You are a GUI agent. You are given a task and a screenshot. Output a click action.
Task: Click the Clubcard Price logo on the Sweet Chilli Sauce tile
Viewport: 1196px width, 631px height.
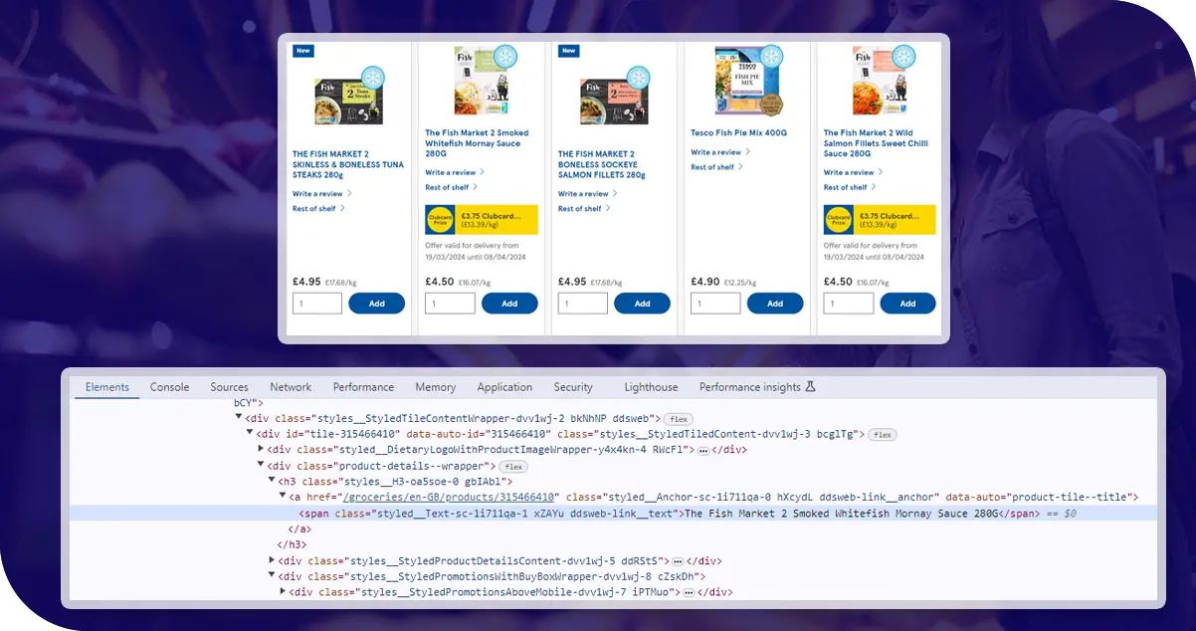[x=838, y=219]
